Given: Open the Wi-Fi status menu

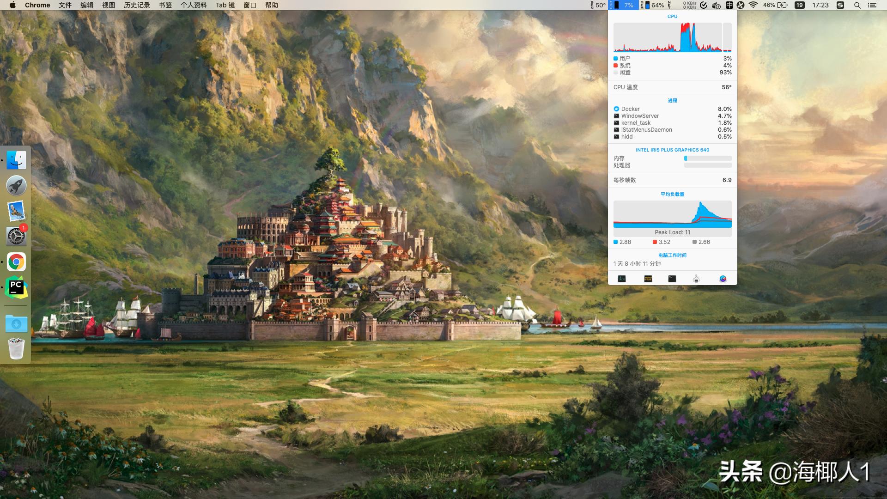Looking at the screenshot, I should pyautogui.click(x=753, y=5).
